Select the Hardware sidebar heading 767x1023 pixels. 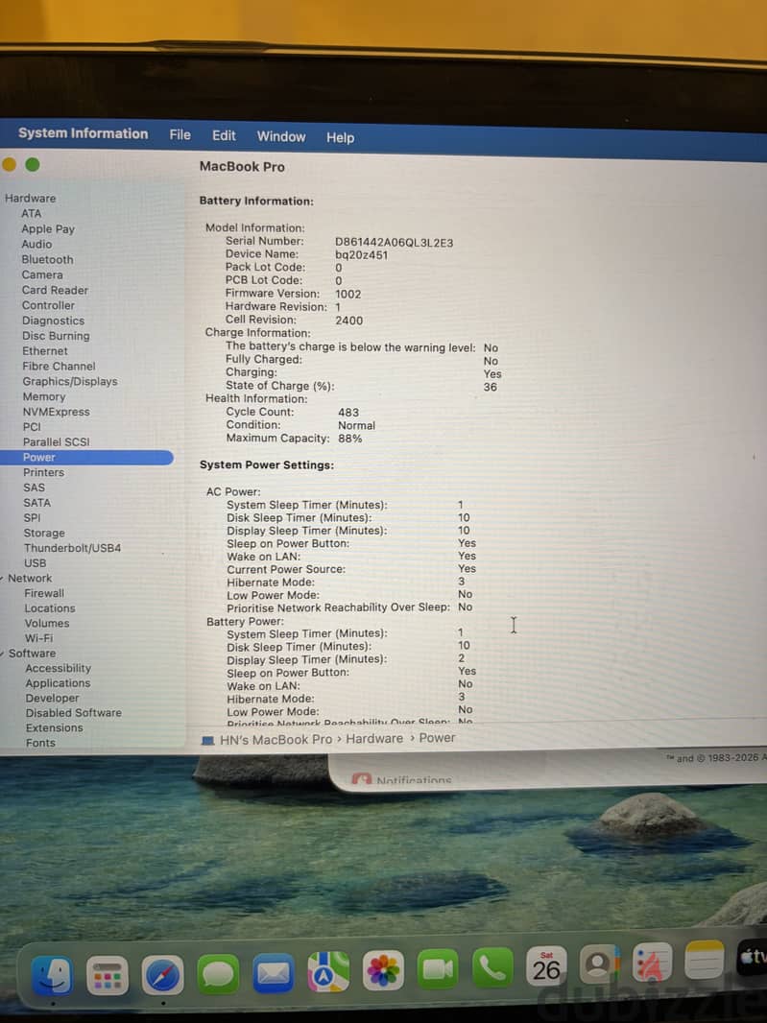tap(30, 198)
